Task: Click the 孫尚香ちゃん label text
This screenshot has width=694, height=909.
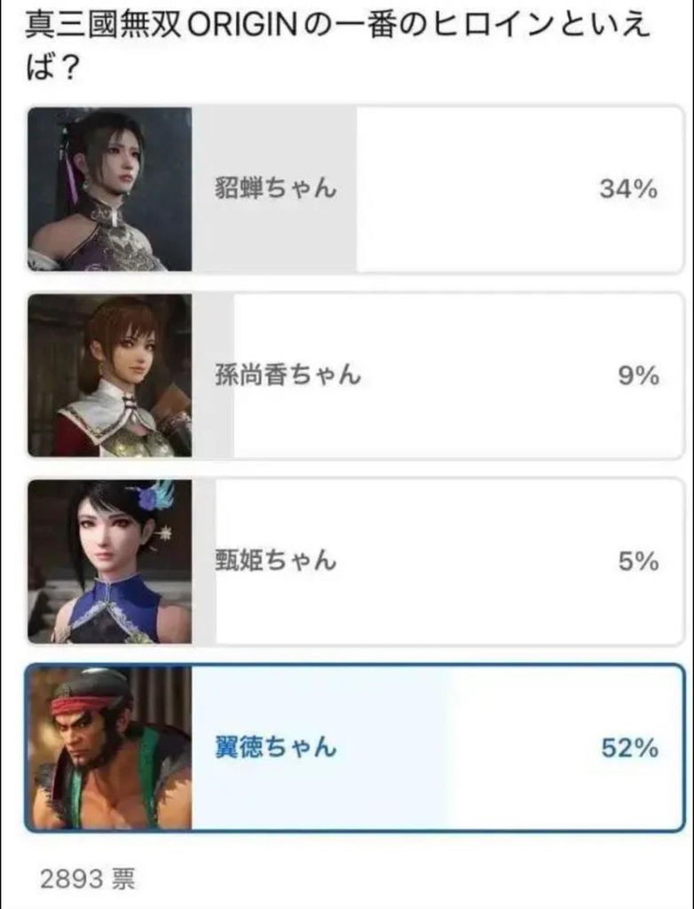Action: click(x=288, y=375)
